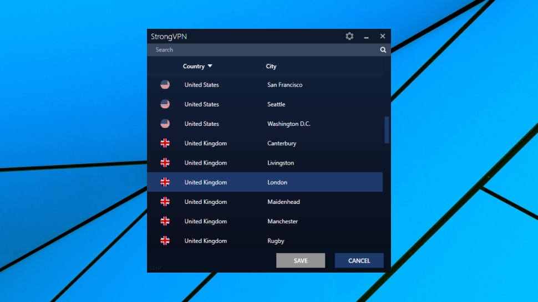Click the StrongVPN window title
Viewport: 538px width, 302px height.
click(x=169, y=37)
